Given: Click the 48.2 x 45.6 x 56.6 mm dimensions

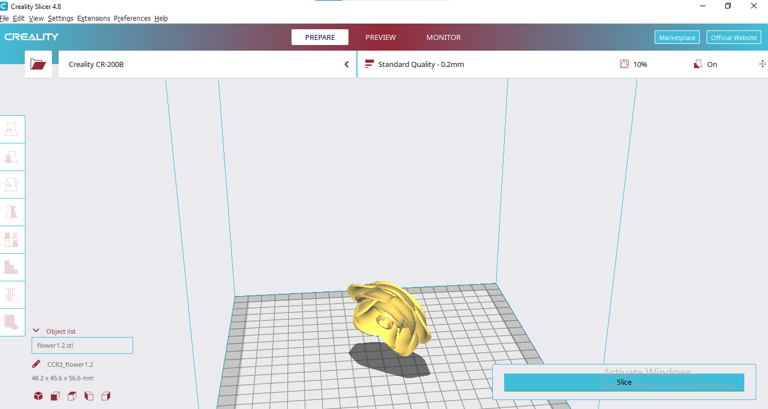Looking at the screenshot, I should tap(63, 378).
